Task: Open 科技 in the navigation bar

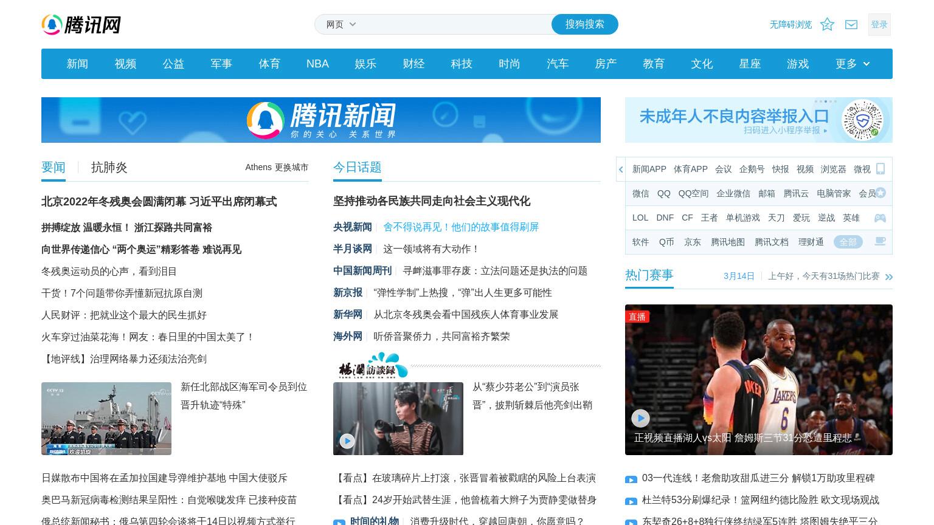Action: click(x=462, y=64)
